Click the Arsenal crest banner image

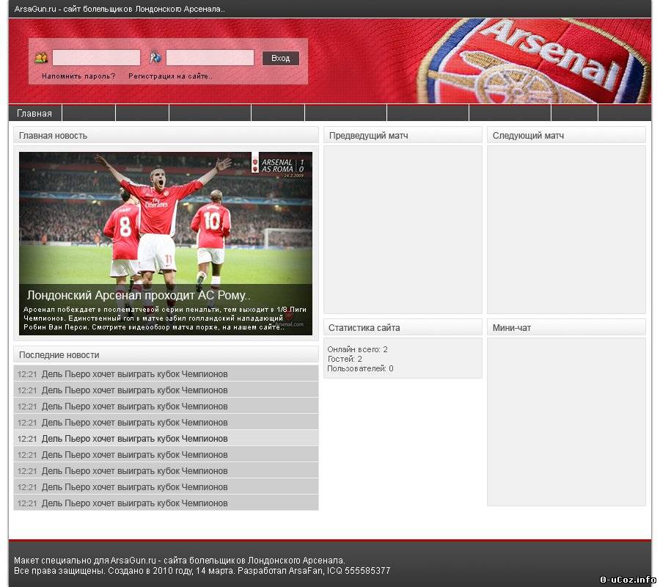[x=532, y=61]
